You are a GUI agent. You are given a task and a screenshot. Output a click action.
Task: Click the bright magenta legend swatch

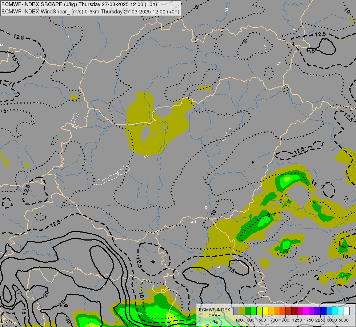click(306, 311)
